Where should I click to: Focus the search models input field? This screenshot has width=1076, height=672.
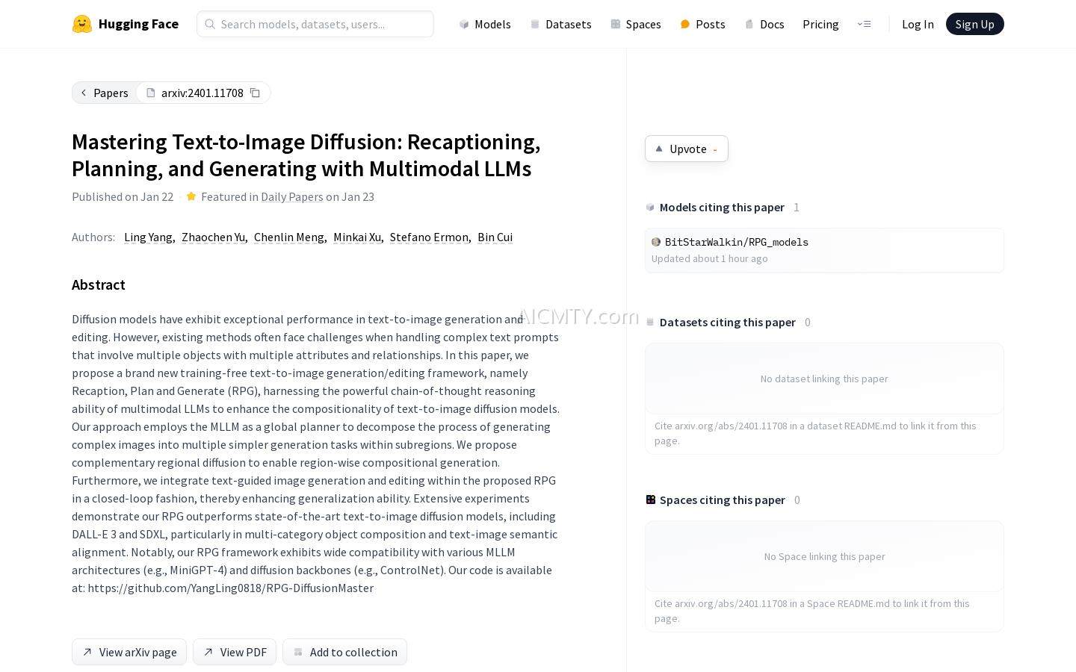(323, 24)
